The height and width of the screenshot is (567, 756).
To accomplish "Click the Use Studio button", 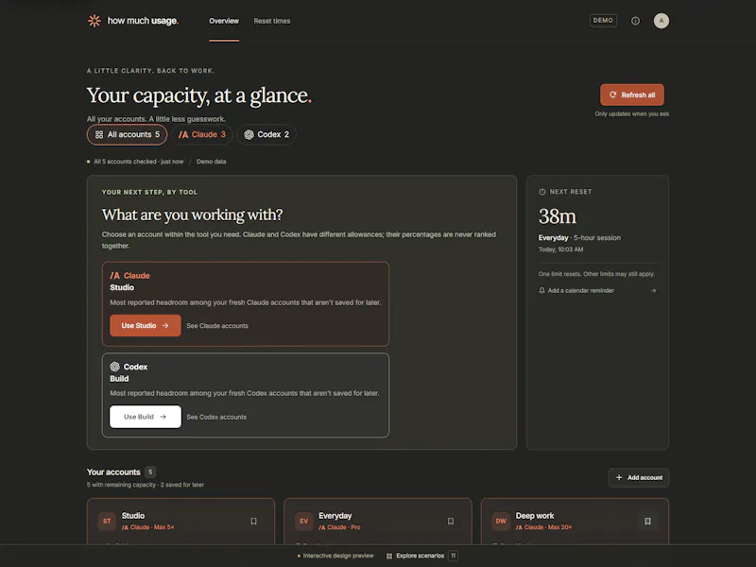I will (146, 325).
